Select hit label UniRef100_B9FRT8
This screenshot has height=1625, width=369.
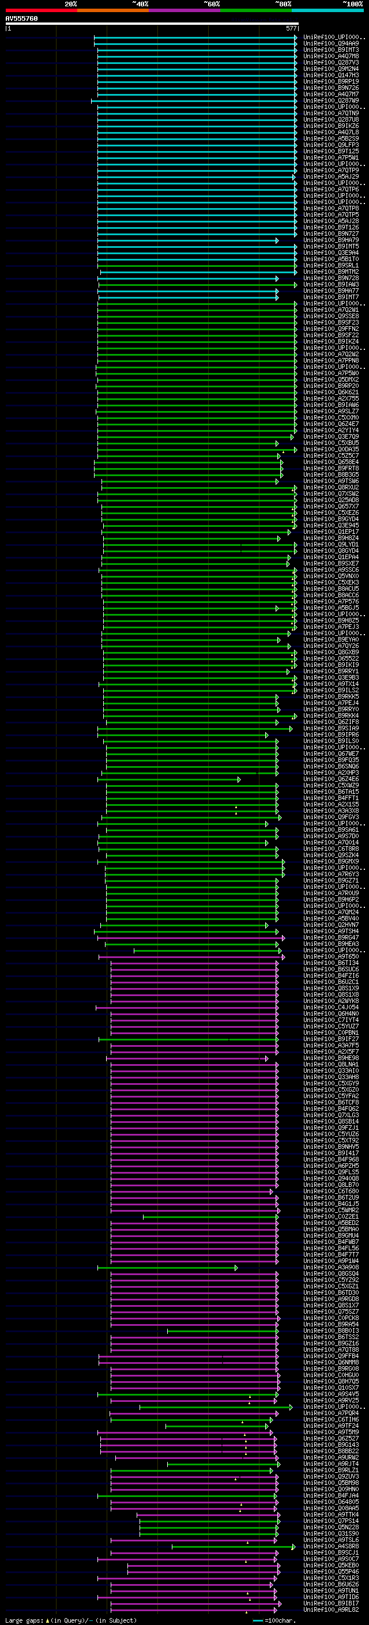click(331, 468)
